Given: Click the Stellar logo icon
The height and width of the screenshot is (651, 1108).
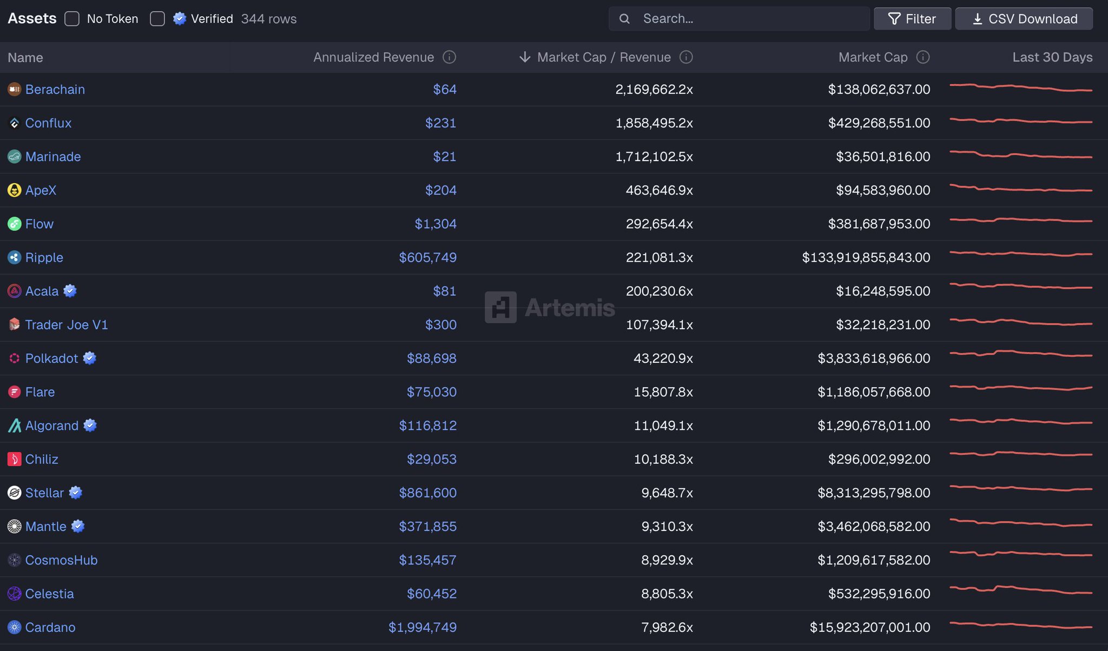Looking at the screenshot, I should coord(15,493).
